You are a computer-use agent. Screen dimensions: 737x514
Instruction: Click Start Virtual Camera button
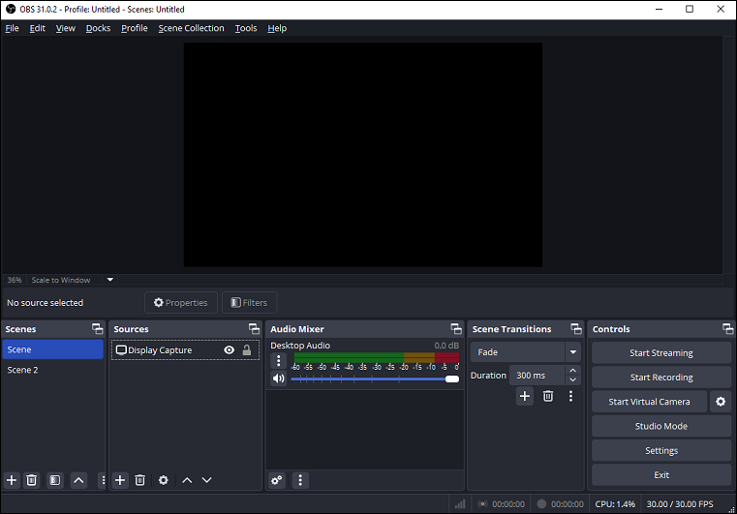(x=649, y=402)
